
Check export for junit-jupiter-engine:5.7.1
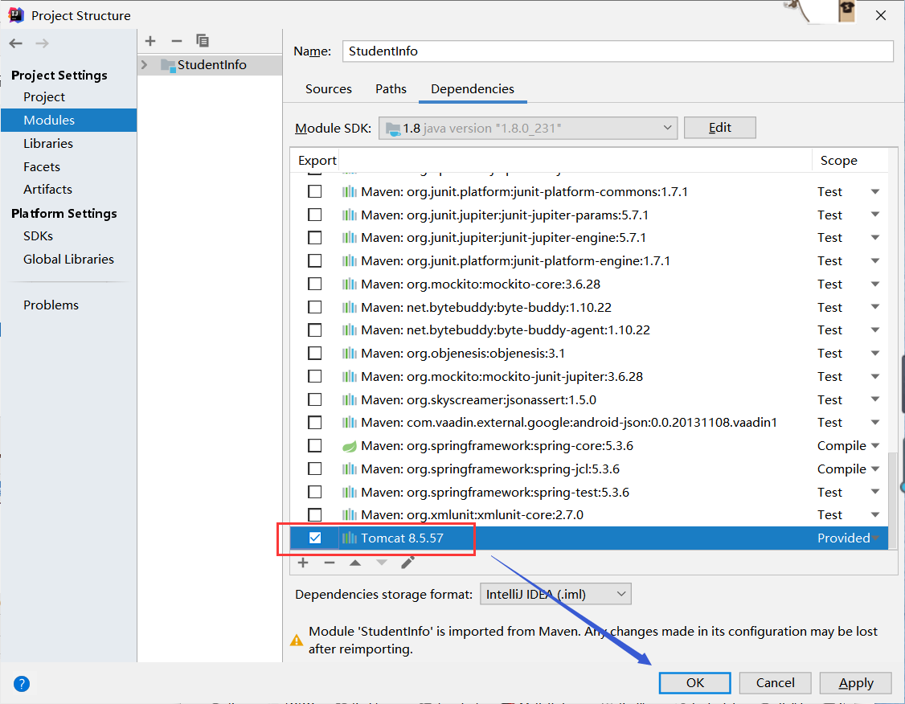pos(314,237)
